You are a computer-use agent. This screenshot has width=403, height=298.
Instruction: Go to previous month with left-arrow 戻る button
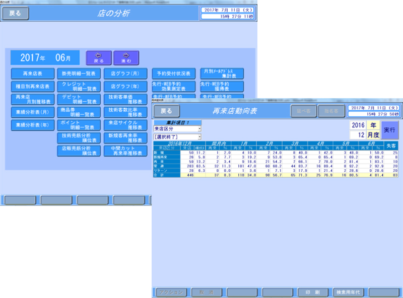tap(99, 58)
